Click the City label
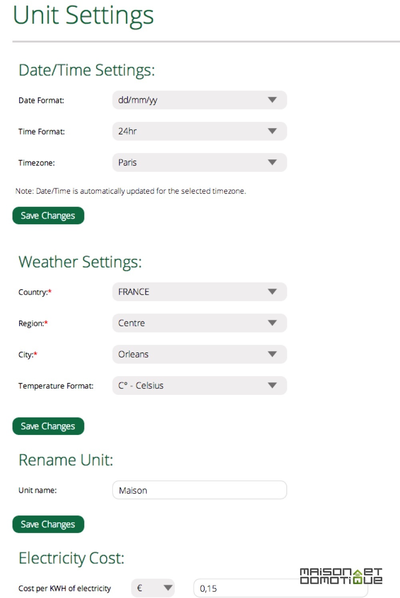This screenshot has height=598, width=400. tap(28, 355)
